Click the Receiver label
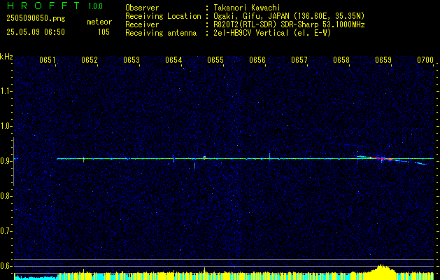Viewport: 440px width, 280px height. 142,24
